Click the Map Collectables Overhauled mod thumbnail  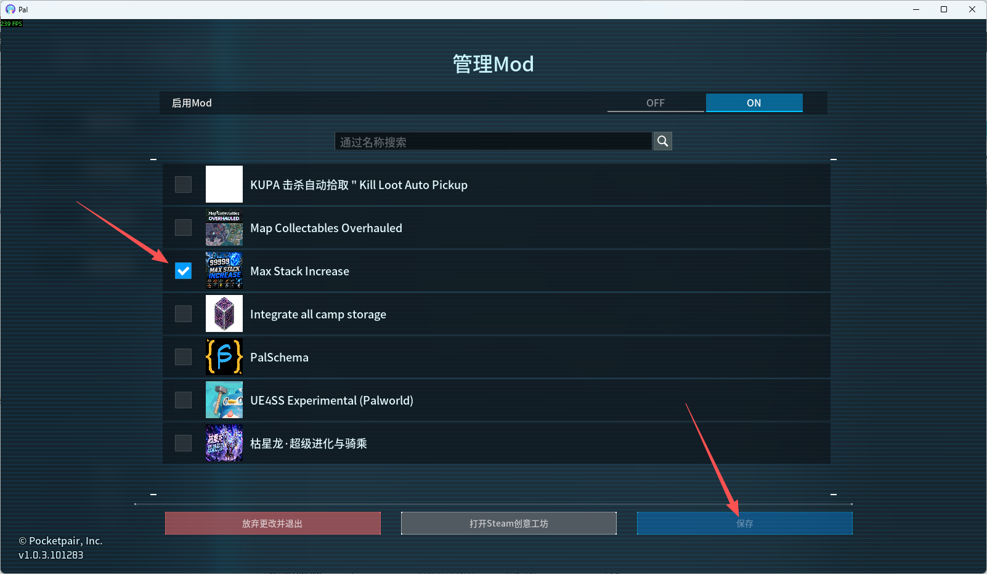(224, 227)
